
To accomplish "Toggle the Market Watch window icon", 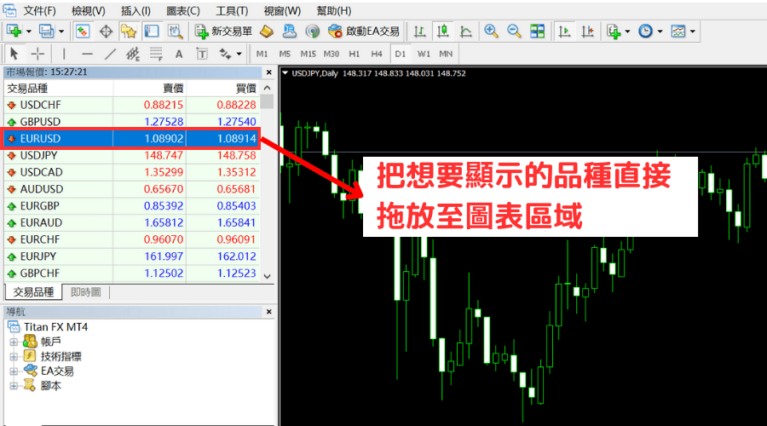I will tap(83, 32).
